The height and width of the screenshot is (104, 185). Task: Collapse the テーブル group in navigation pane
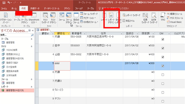(32, 39)
